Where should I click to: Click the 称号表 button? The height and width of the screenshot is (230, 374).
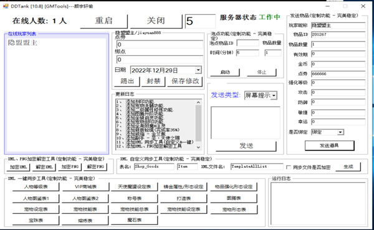[x=134, y=198]
